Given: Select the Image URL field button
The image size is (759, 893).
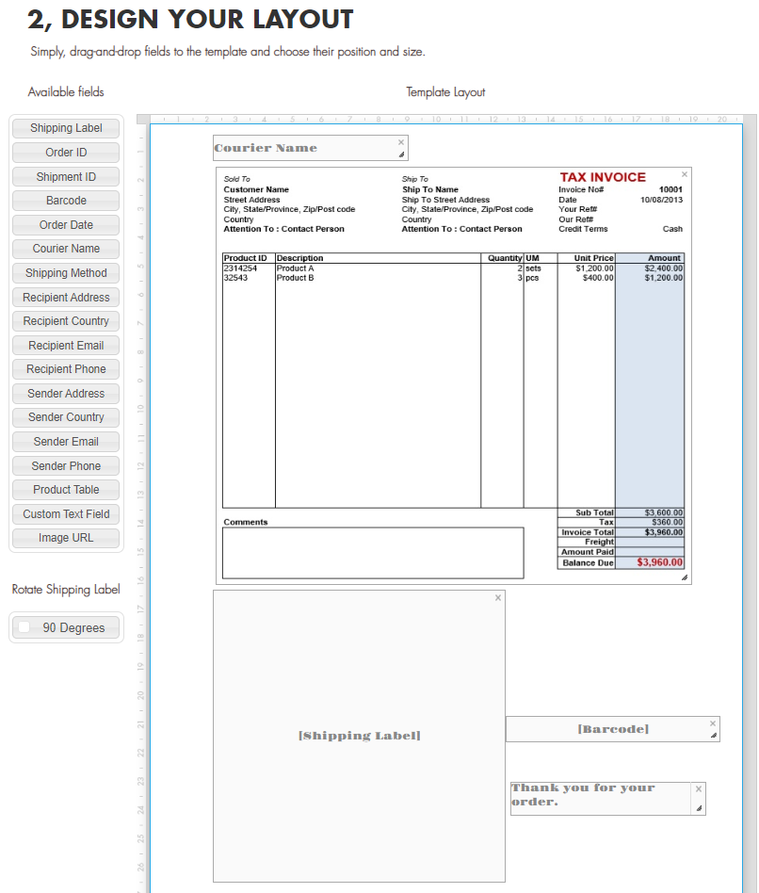Looking at the screenshot, I should (x=66, y=538).
